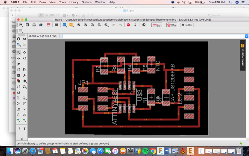The width and height of the screenshot is (249, 156).
Task: Select the Text tool
Action: tap(24, 129)
